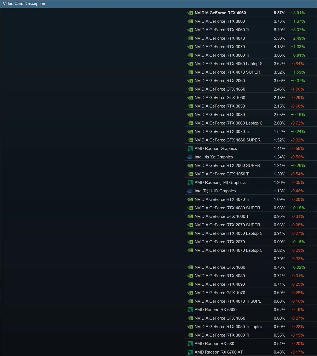Select NVIDIA GeForce RTX 3080 name
Screen dimensions: 317x356
click(x=220, y=115)
